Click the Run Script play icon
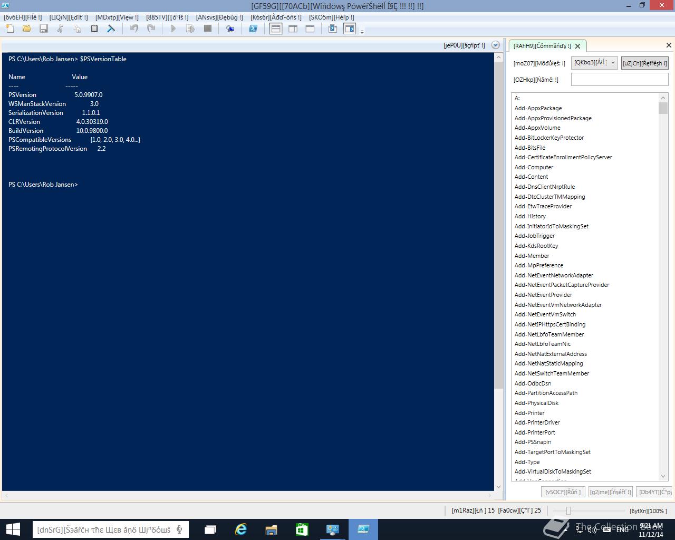The image size is (675, 540). (x=173, y=28)
